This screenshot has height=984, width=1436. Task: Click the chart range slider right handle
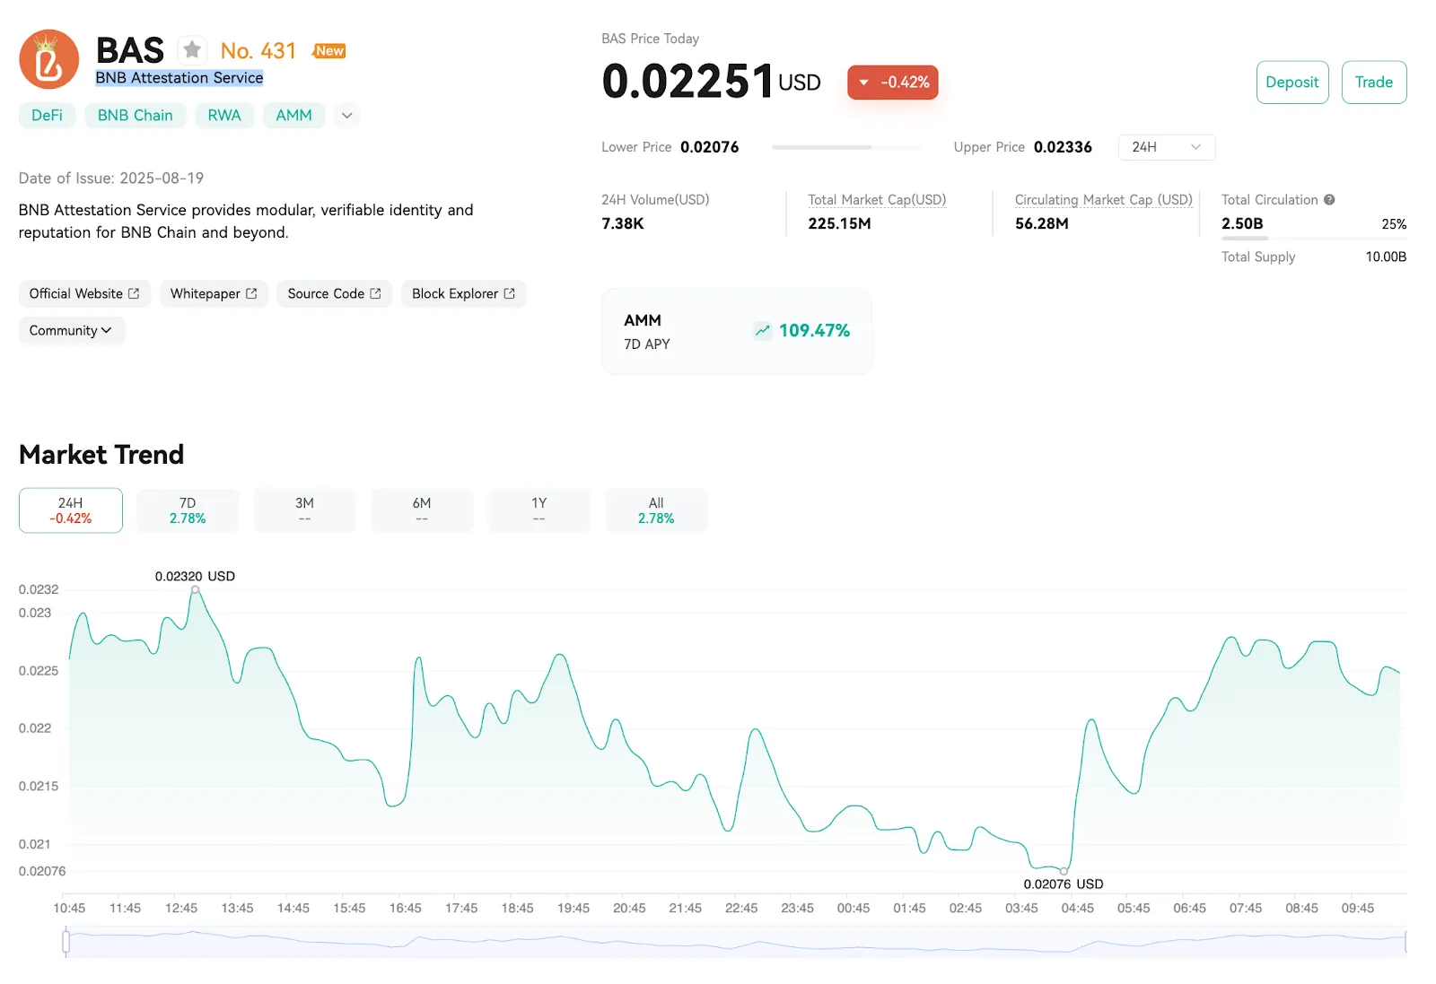pyautogui.click(x=1405, y=941)
